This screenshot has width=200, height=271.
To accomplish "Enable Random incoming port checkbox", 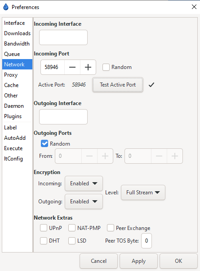I will (106, 67).
